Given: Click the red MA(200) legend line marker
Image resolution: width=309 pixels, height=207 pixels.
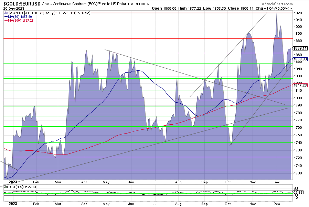Looking at the screenshot, I should 6,21.
